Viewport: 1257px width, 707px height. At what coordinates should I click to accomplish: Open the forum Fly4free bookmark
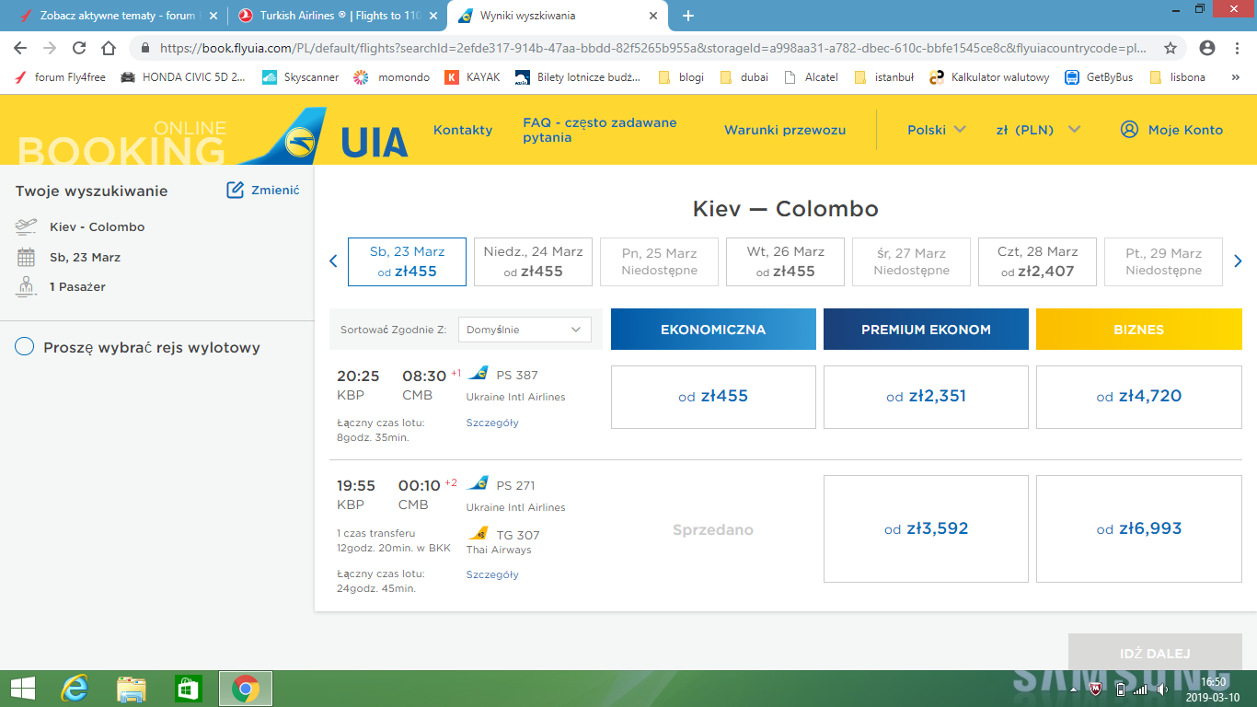(x=61, y=77)
